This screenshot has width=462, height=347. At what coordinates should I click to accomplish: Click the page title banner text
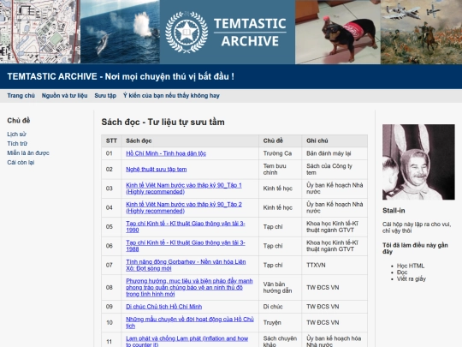tap(121, 77)
